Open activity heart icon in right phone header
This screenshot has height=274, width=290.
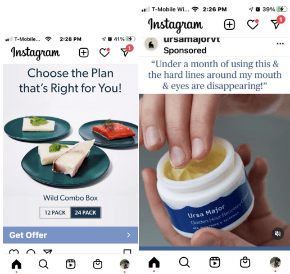[x=253, y=24]
